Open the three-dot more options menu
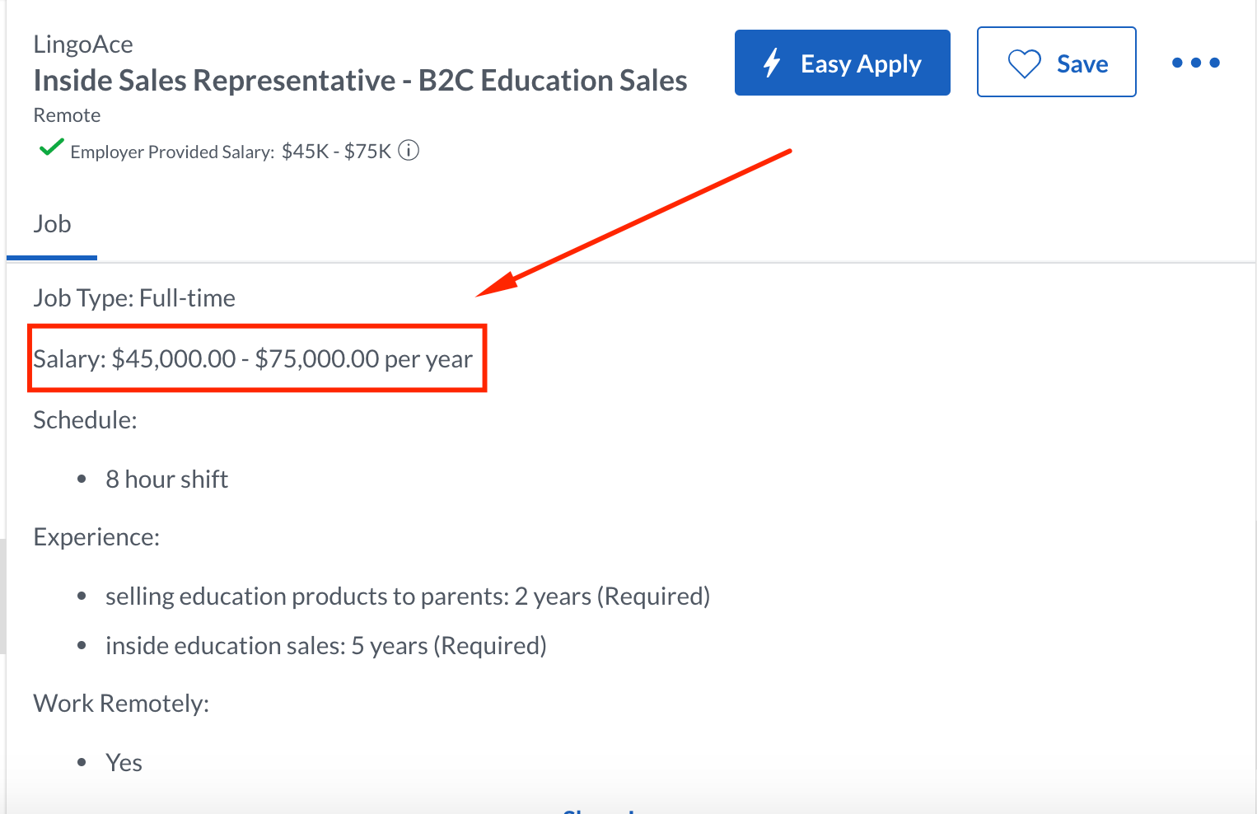The image size is (1257, 814). coord(1195,63)
